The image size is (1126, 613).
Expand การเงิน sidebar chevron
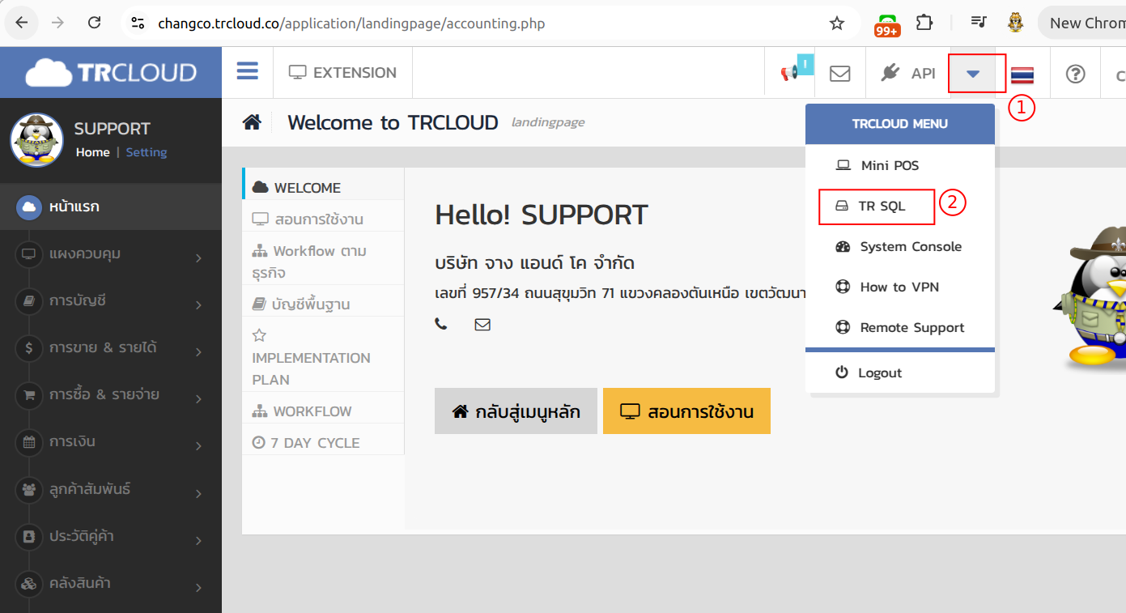tap(198, 446)
